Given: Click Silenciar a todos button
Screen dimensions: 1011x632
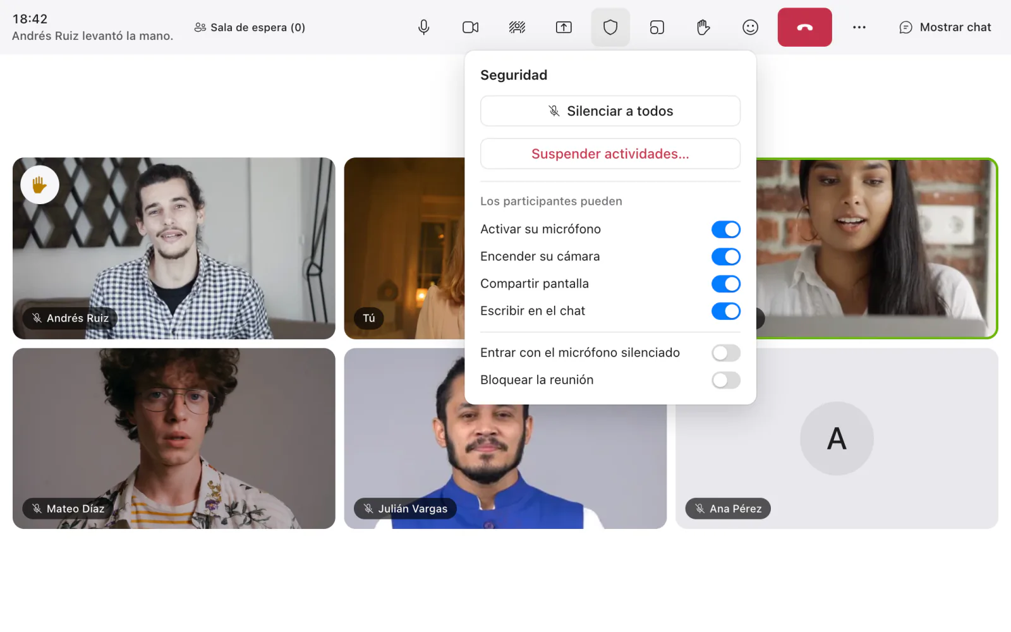Looking at the screenshot, I should 610,111.
